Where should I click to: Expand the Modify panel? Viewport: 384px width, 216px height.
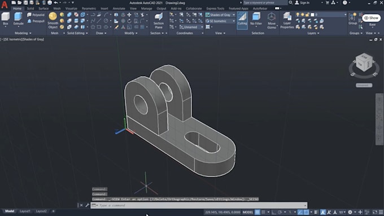(131, 33)
